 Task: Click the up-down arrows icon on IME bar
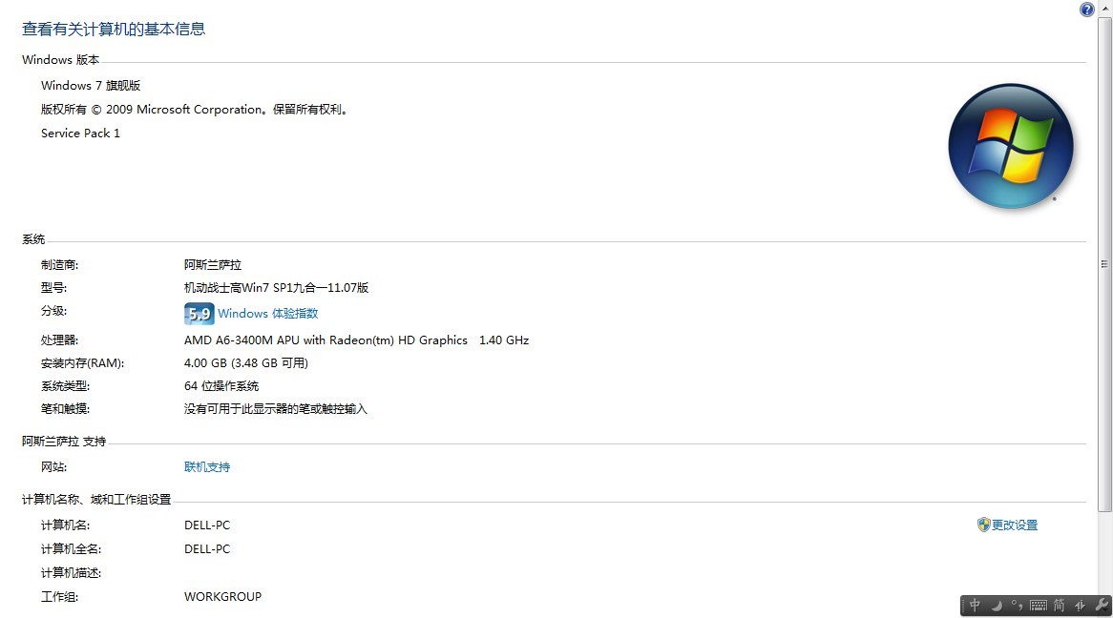(x=1080, y=606)
